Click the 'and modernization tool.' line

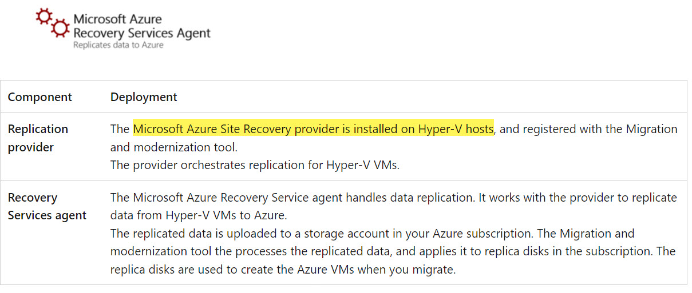[x=174, y=147]
